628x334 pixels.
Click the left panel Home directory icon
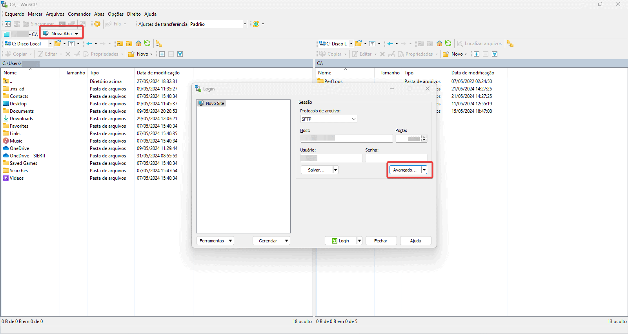tap(138, 43)
